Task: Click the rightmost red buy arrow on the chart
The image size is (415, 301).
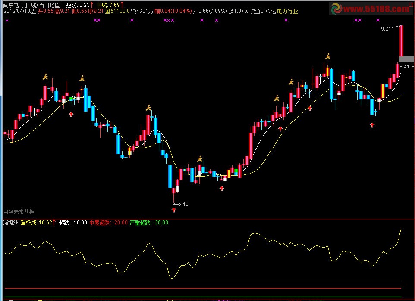Action: point(372,125)
